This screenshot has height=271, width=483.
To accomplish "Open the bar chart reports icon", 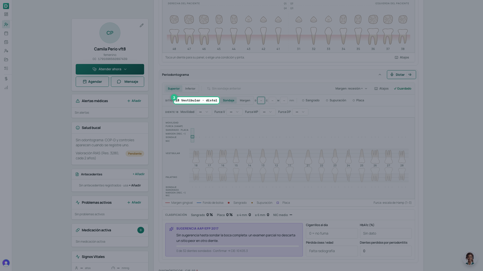I will click(6, 88).
